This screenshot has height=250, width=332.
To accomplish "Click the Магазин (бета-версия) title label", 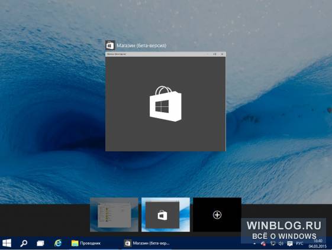I will pos(141,46).
